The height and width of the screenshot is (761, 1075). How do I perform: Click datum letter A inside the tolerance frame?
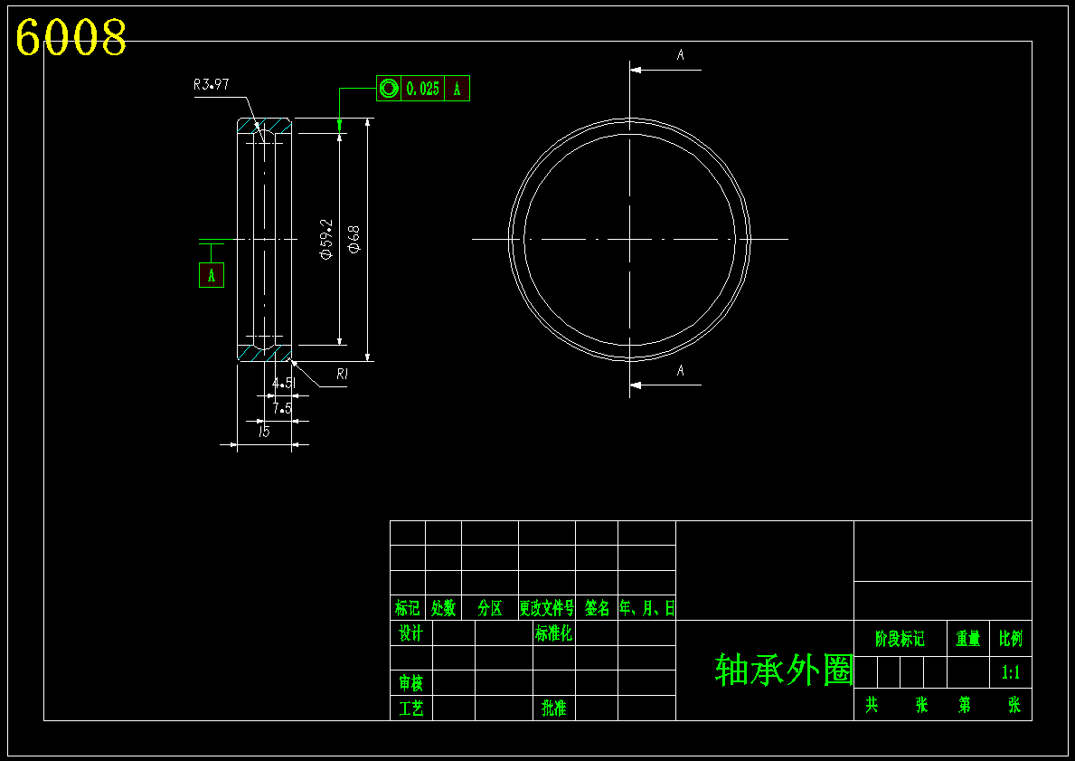[x=457, y=89]
